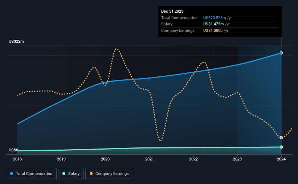Click the Dec 31 2023 tooltip date
Image resolution: width=298 pixels, height=184 pixels.
(172, 11)
